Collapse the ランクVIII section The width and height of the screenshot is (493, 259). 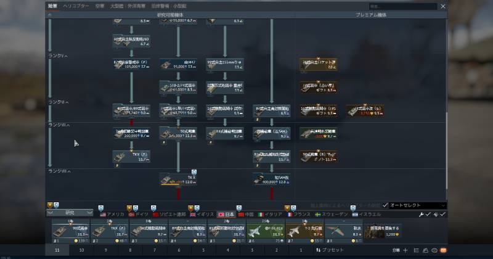coord(59,171)
